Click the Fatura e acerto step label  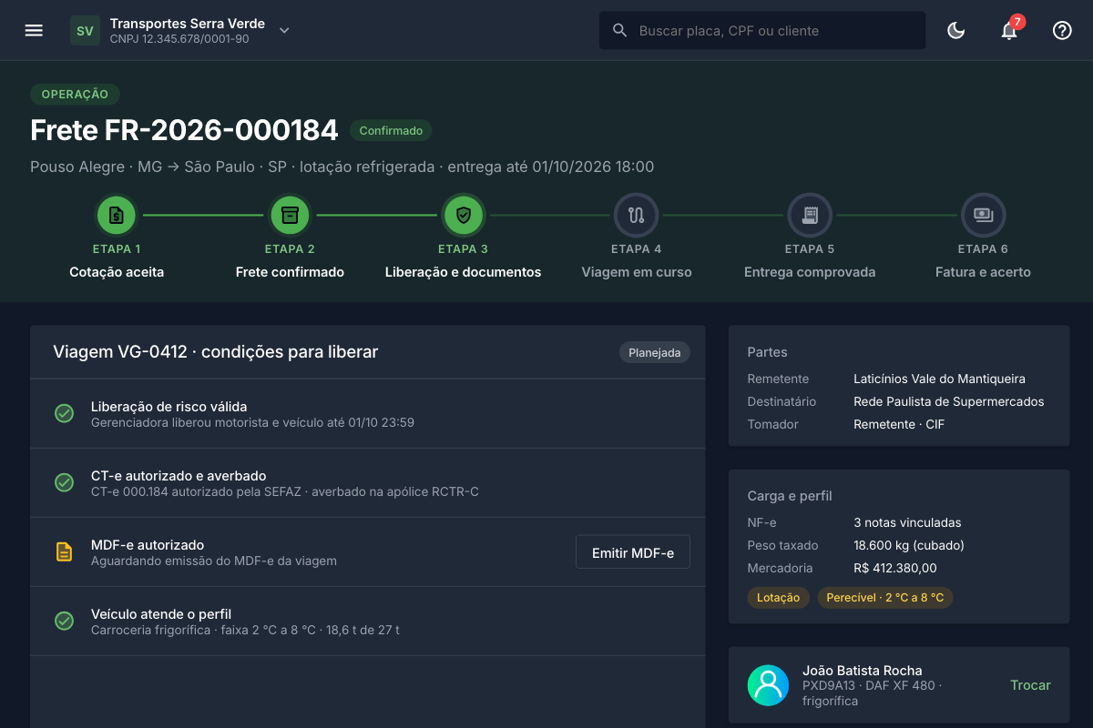(x=983, y=272)
